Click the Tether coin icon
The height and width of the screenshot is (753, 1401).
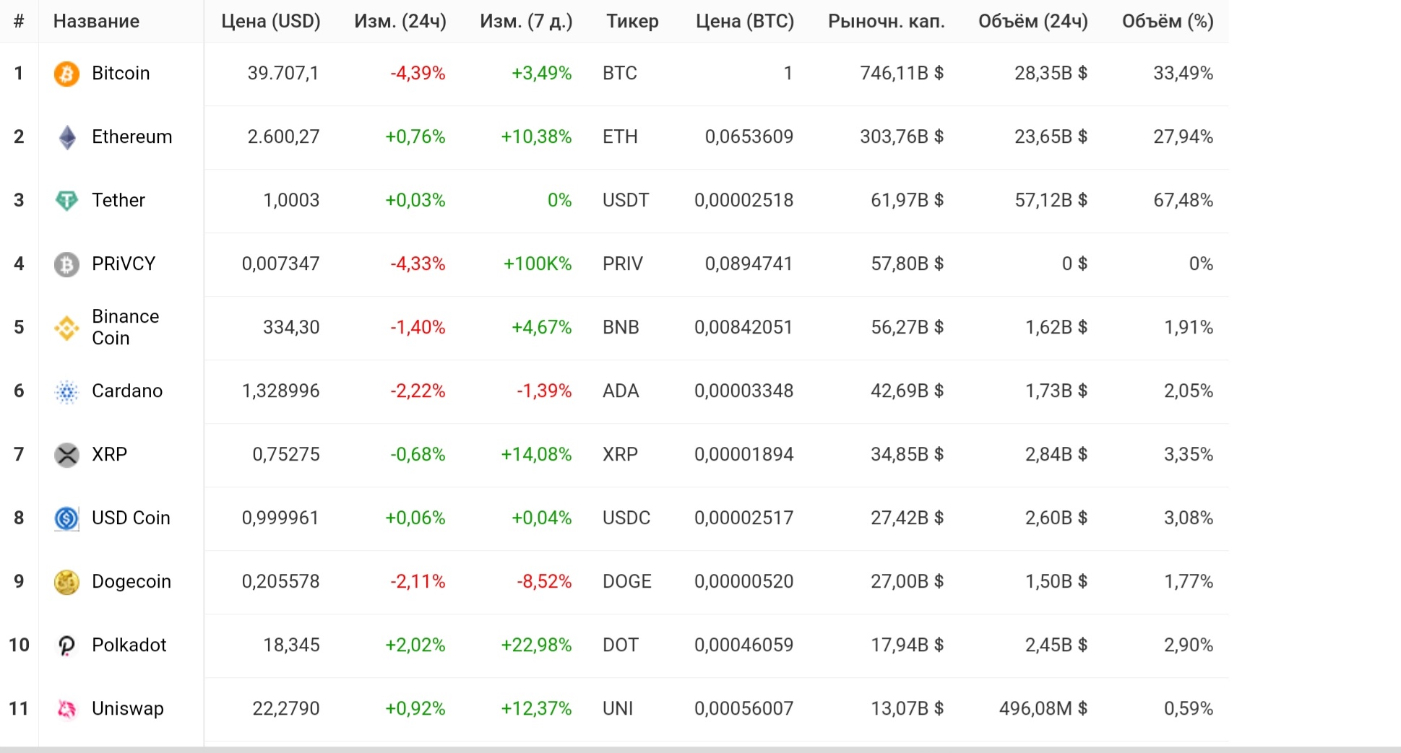point(66,201)
